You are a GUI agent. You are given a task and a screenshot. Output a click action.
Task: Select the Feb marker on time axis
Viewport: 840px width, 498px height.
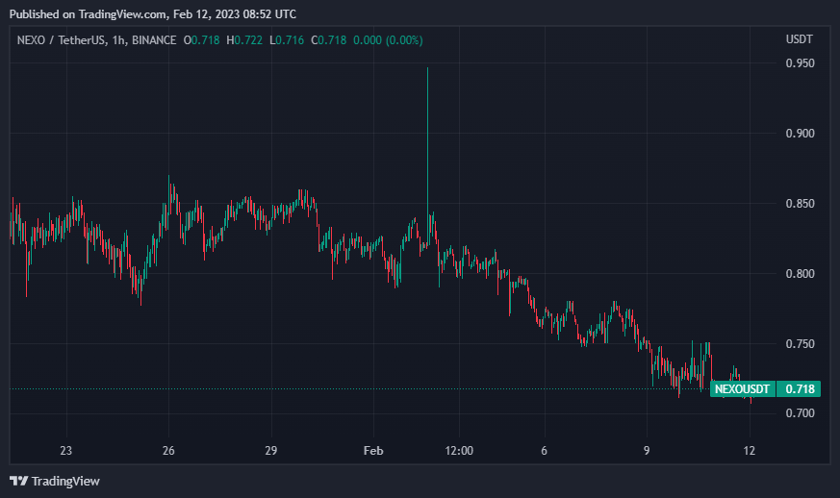373,451
